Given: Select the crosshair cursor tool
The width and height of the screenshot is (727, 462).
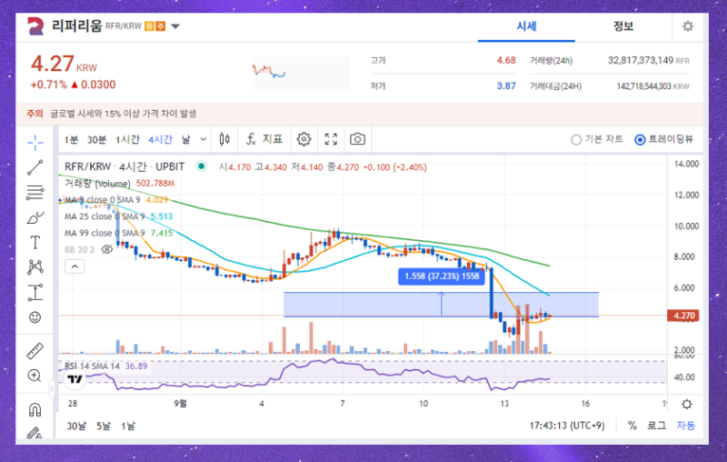Looking at the screenshot, I should pos(35,143).
